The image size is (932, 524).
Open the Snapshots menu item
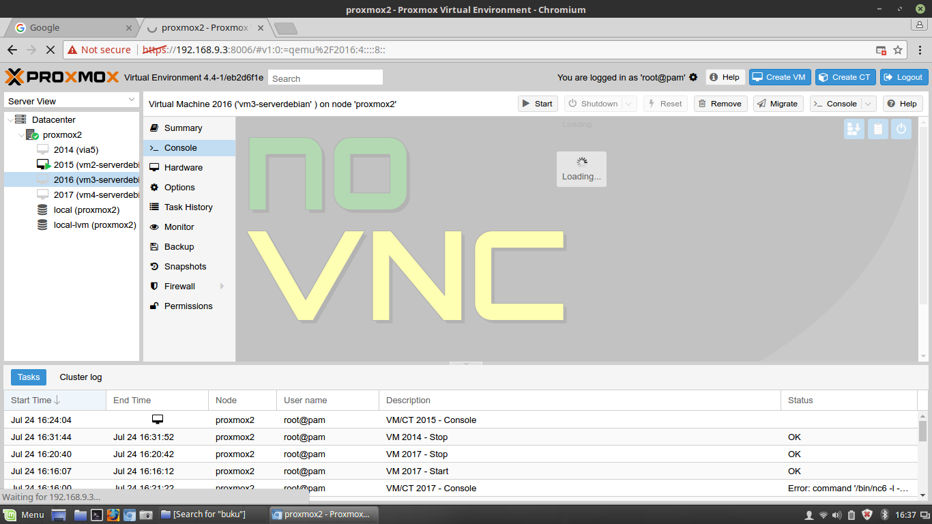tap(189, 267)
